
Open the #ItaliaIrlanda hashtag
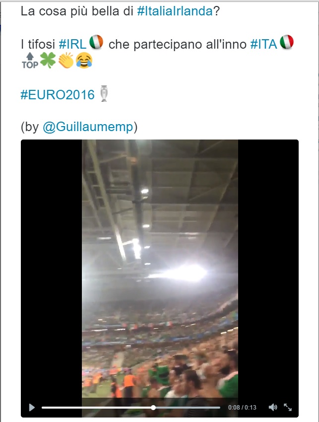point(175,11)
